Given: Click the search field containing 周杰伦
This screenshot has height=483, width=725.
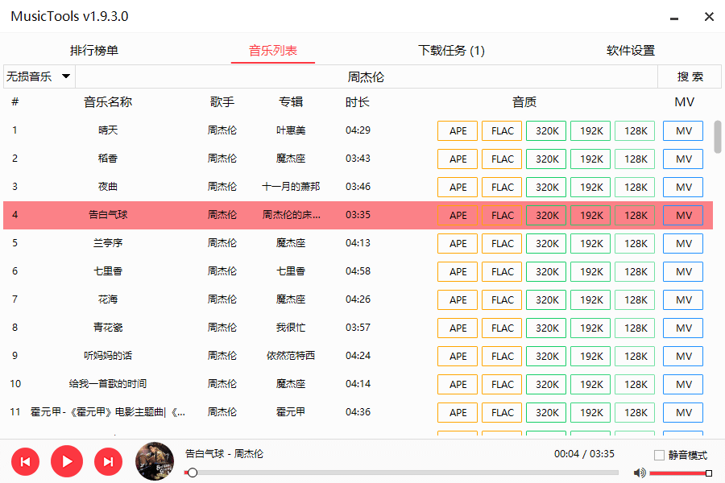Looking at the screenshot, I should point(366,76).
